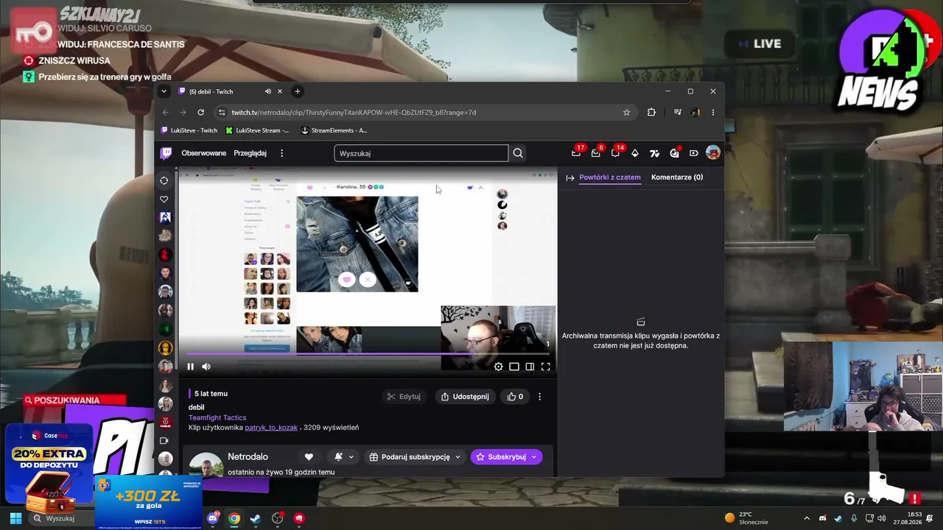Like the clip with thumbs-up button
Screen dimensions: 943x530
click(515, 397)
